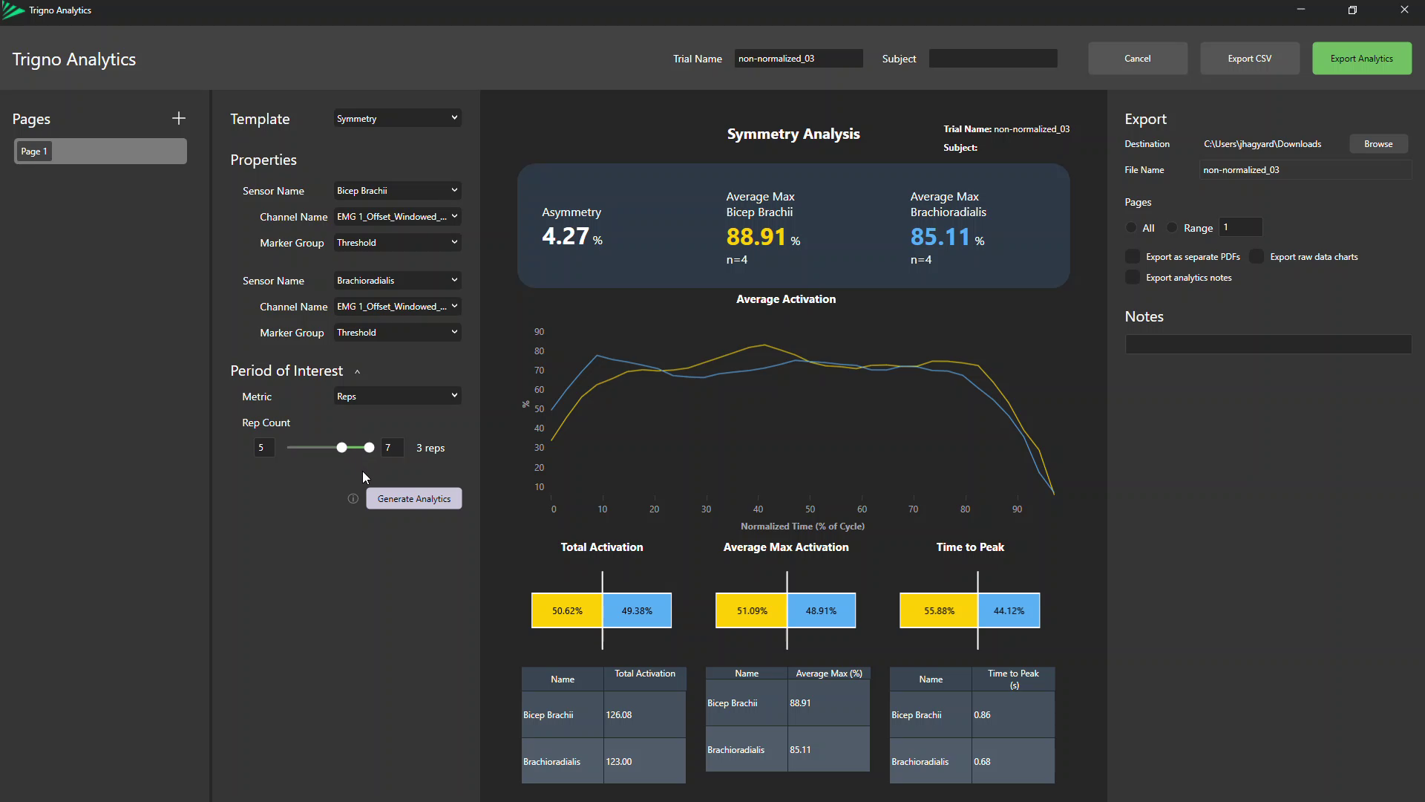The height and width of the screenshot is (802, 1425).
Task: Check the Export analytics notes option
Action: [1133, 278]
